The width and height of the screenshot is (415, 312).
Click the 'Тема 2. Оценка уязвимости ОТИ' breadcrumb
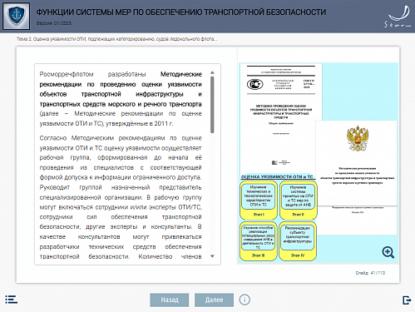(116, 39)
